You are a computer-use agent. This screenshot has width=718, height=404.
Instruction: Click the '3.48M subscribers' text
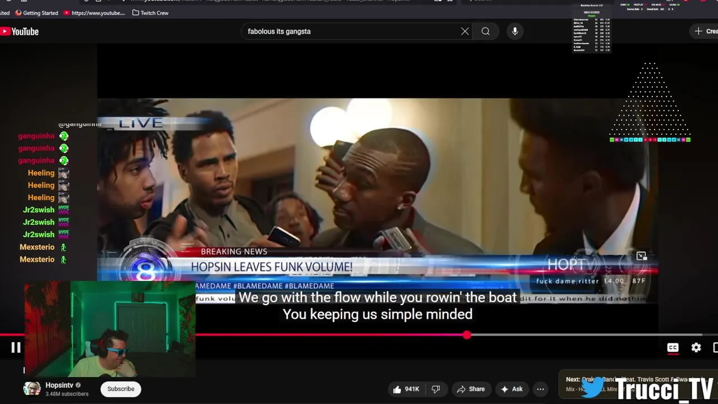pyautogui.click(x=67, y=394)
